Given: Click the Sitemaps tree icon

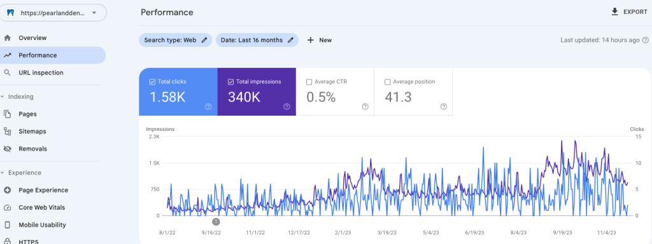Looking at the screenshot, I should tap(7, 132).
